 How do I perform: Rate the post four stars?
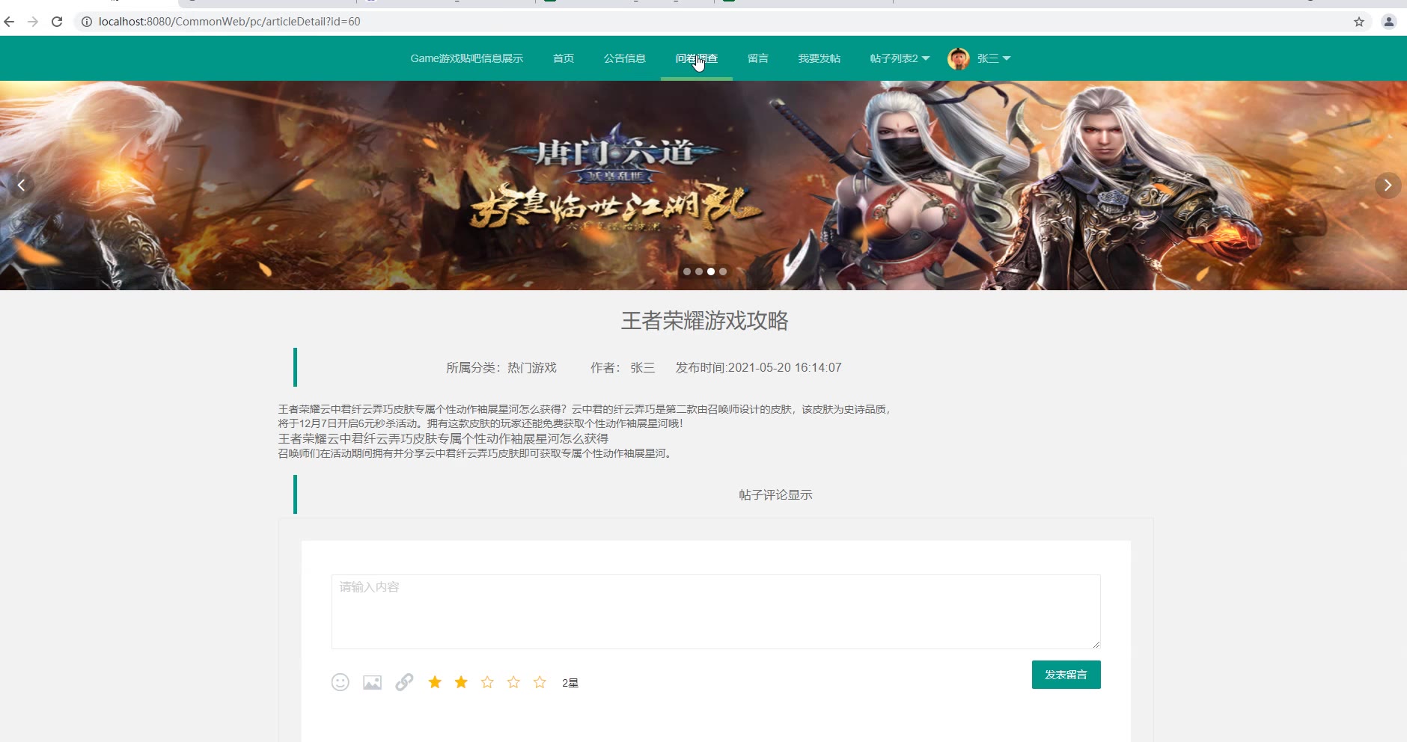[513, 682]
